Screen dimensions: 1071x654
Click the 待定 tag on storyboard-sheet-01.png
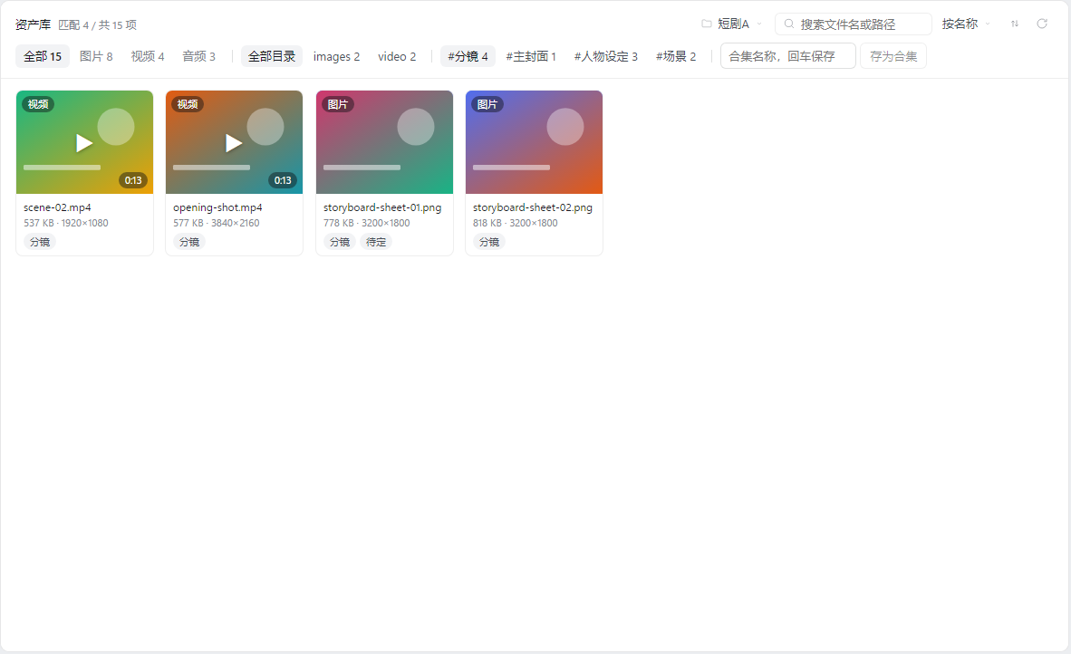click(376, 242)
